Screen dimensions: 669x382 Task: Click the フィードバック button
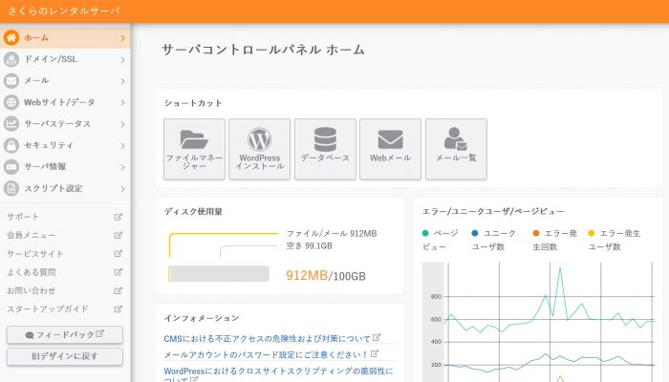[x=65, y=334]
